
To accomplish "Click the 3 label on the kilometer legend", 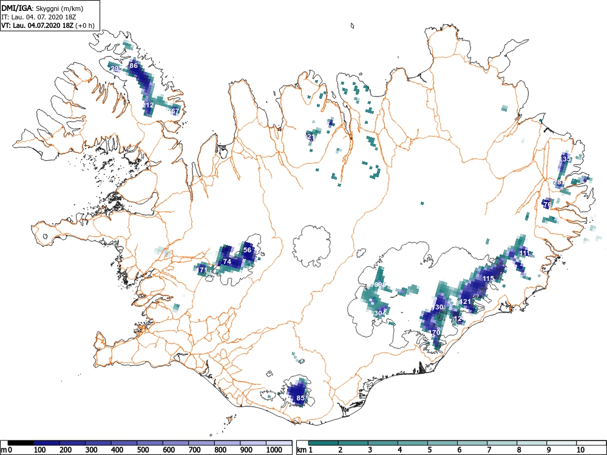I will [369, 450].
